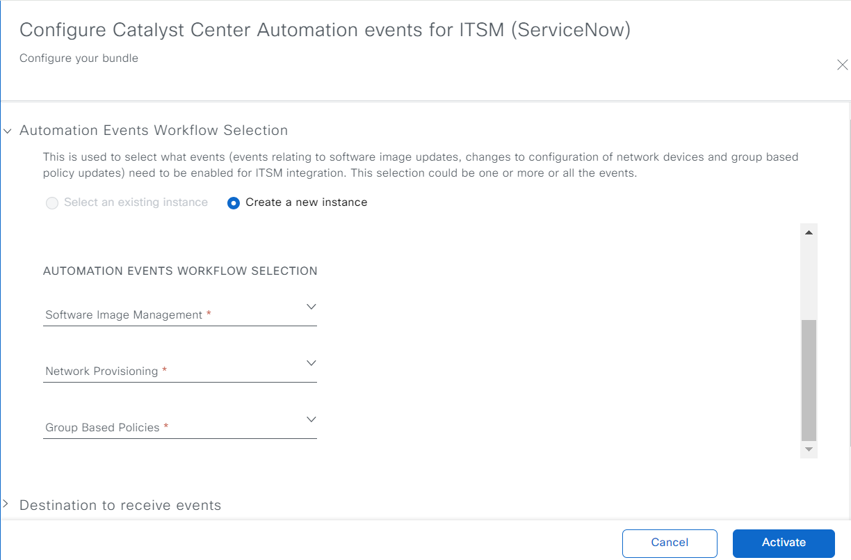
Task: Click the Create a new instance label text
Action: pos(307,202)
